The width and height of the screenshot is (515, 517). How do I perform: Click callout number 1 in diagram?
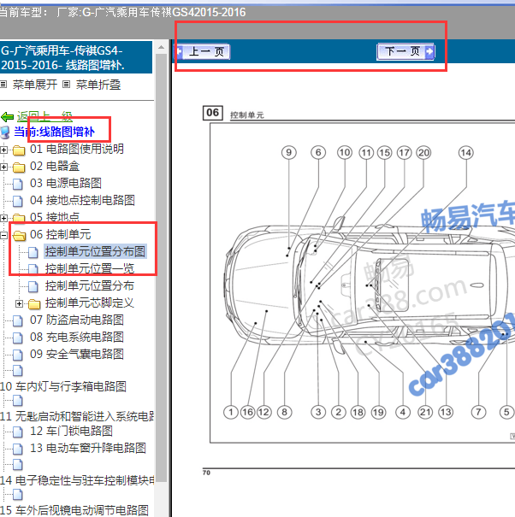click(231, 412)
